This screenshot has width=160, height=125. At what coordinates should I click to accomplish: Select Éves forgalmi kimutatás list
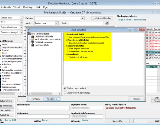click(79, 49)
